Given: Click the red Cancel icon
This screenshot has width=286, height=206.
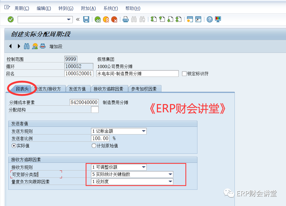Looking at the screenshot, I should 114,19.
